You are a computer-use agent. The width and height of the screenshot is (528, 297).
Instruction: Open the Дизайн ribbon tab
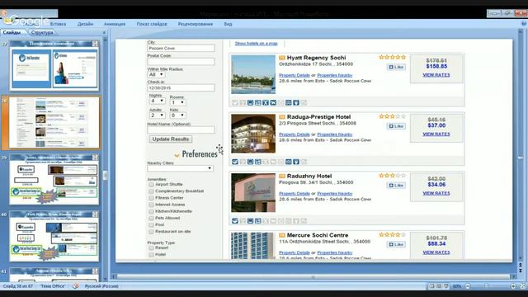pos(85,24)
